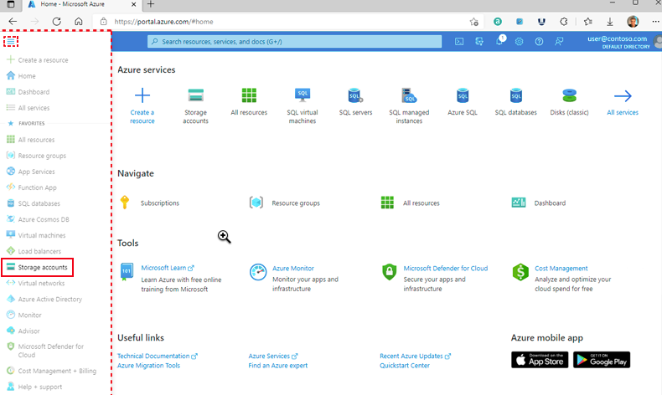Open Recent Azure Updates link
This screenshot has width=662, height=395.
pos(415,356)
